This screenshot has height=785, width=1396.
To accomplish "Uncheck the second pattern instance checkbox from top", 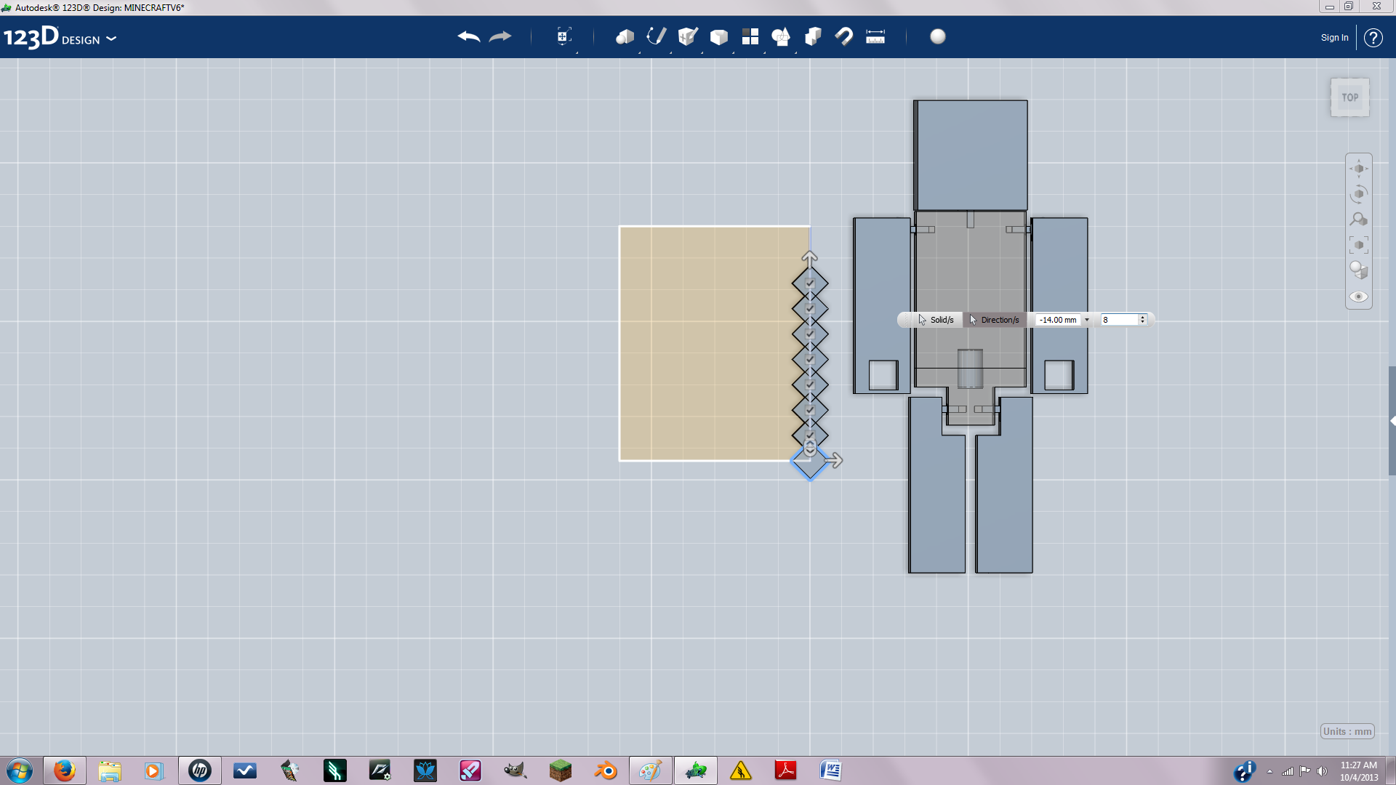I will click(809, 309).
